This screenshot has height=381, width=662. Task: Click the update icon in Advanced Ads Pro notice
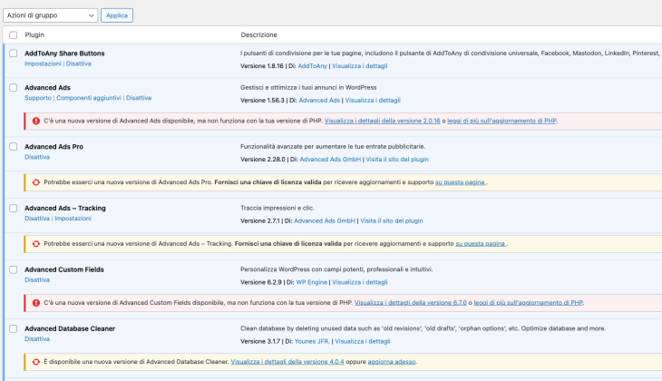[x=36, y=182]
